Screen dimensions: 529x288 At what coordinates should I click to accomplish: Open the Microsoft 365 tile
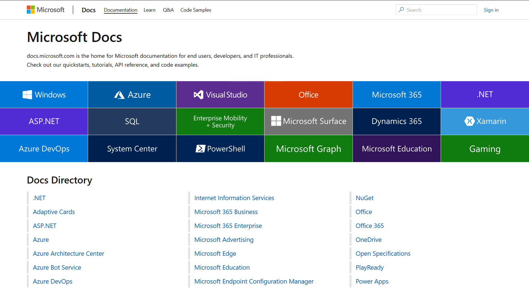tap(397, 95)
